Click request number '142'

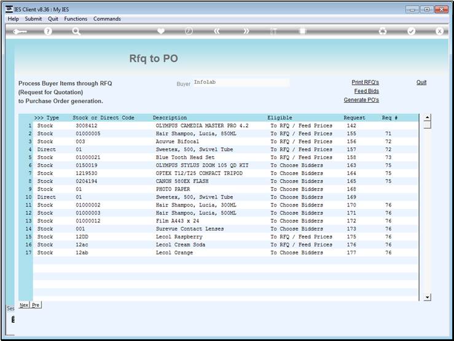point(351,125)
